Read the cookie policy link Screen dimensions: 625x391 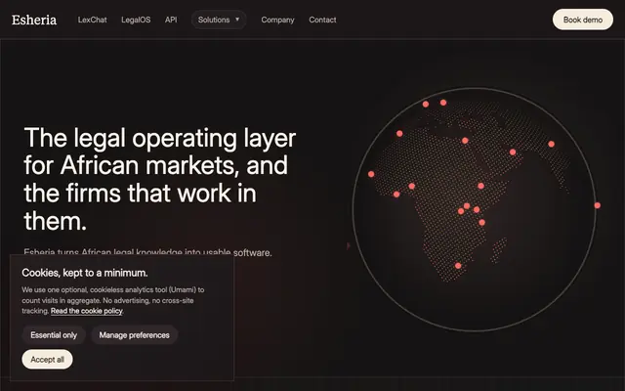click(x=87, y=311)
